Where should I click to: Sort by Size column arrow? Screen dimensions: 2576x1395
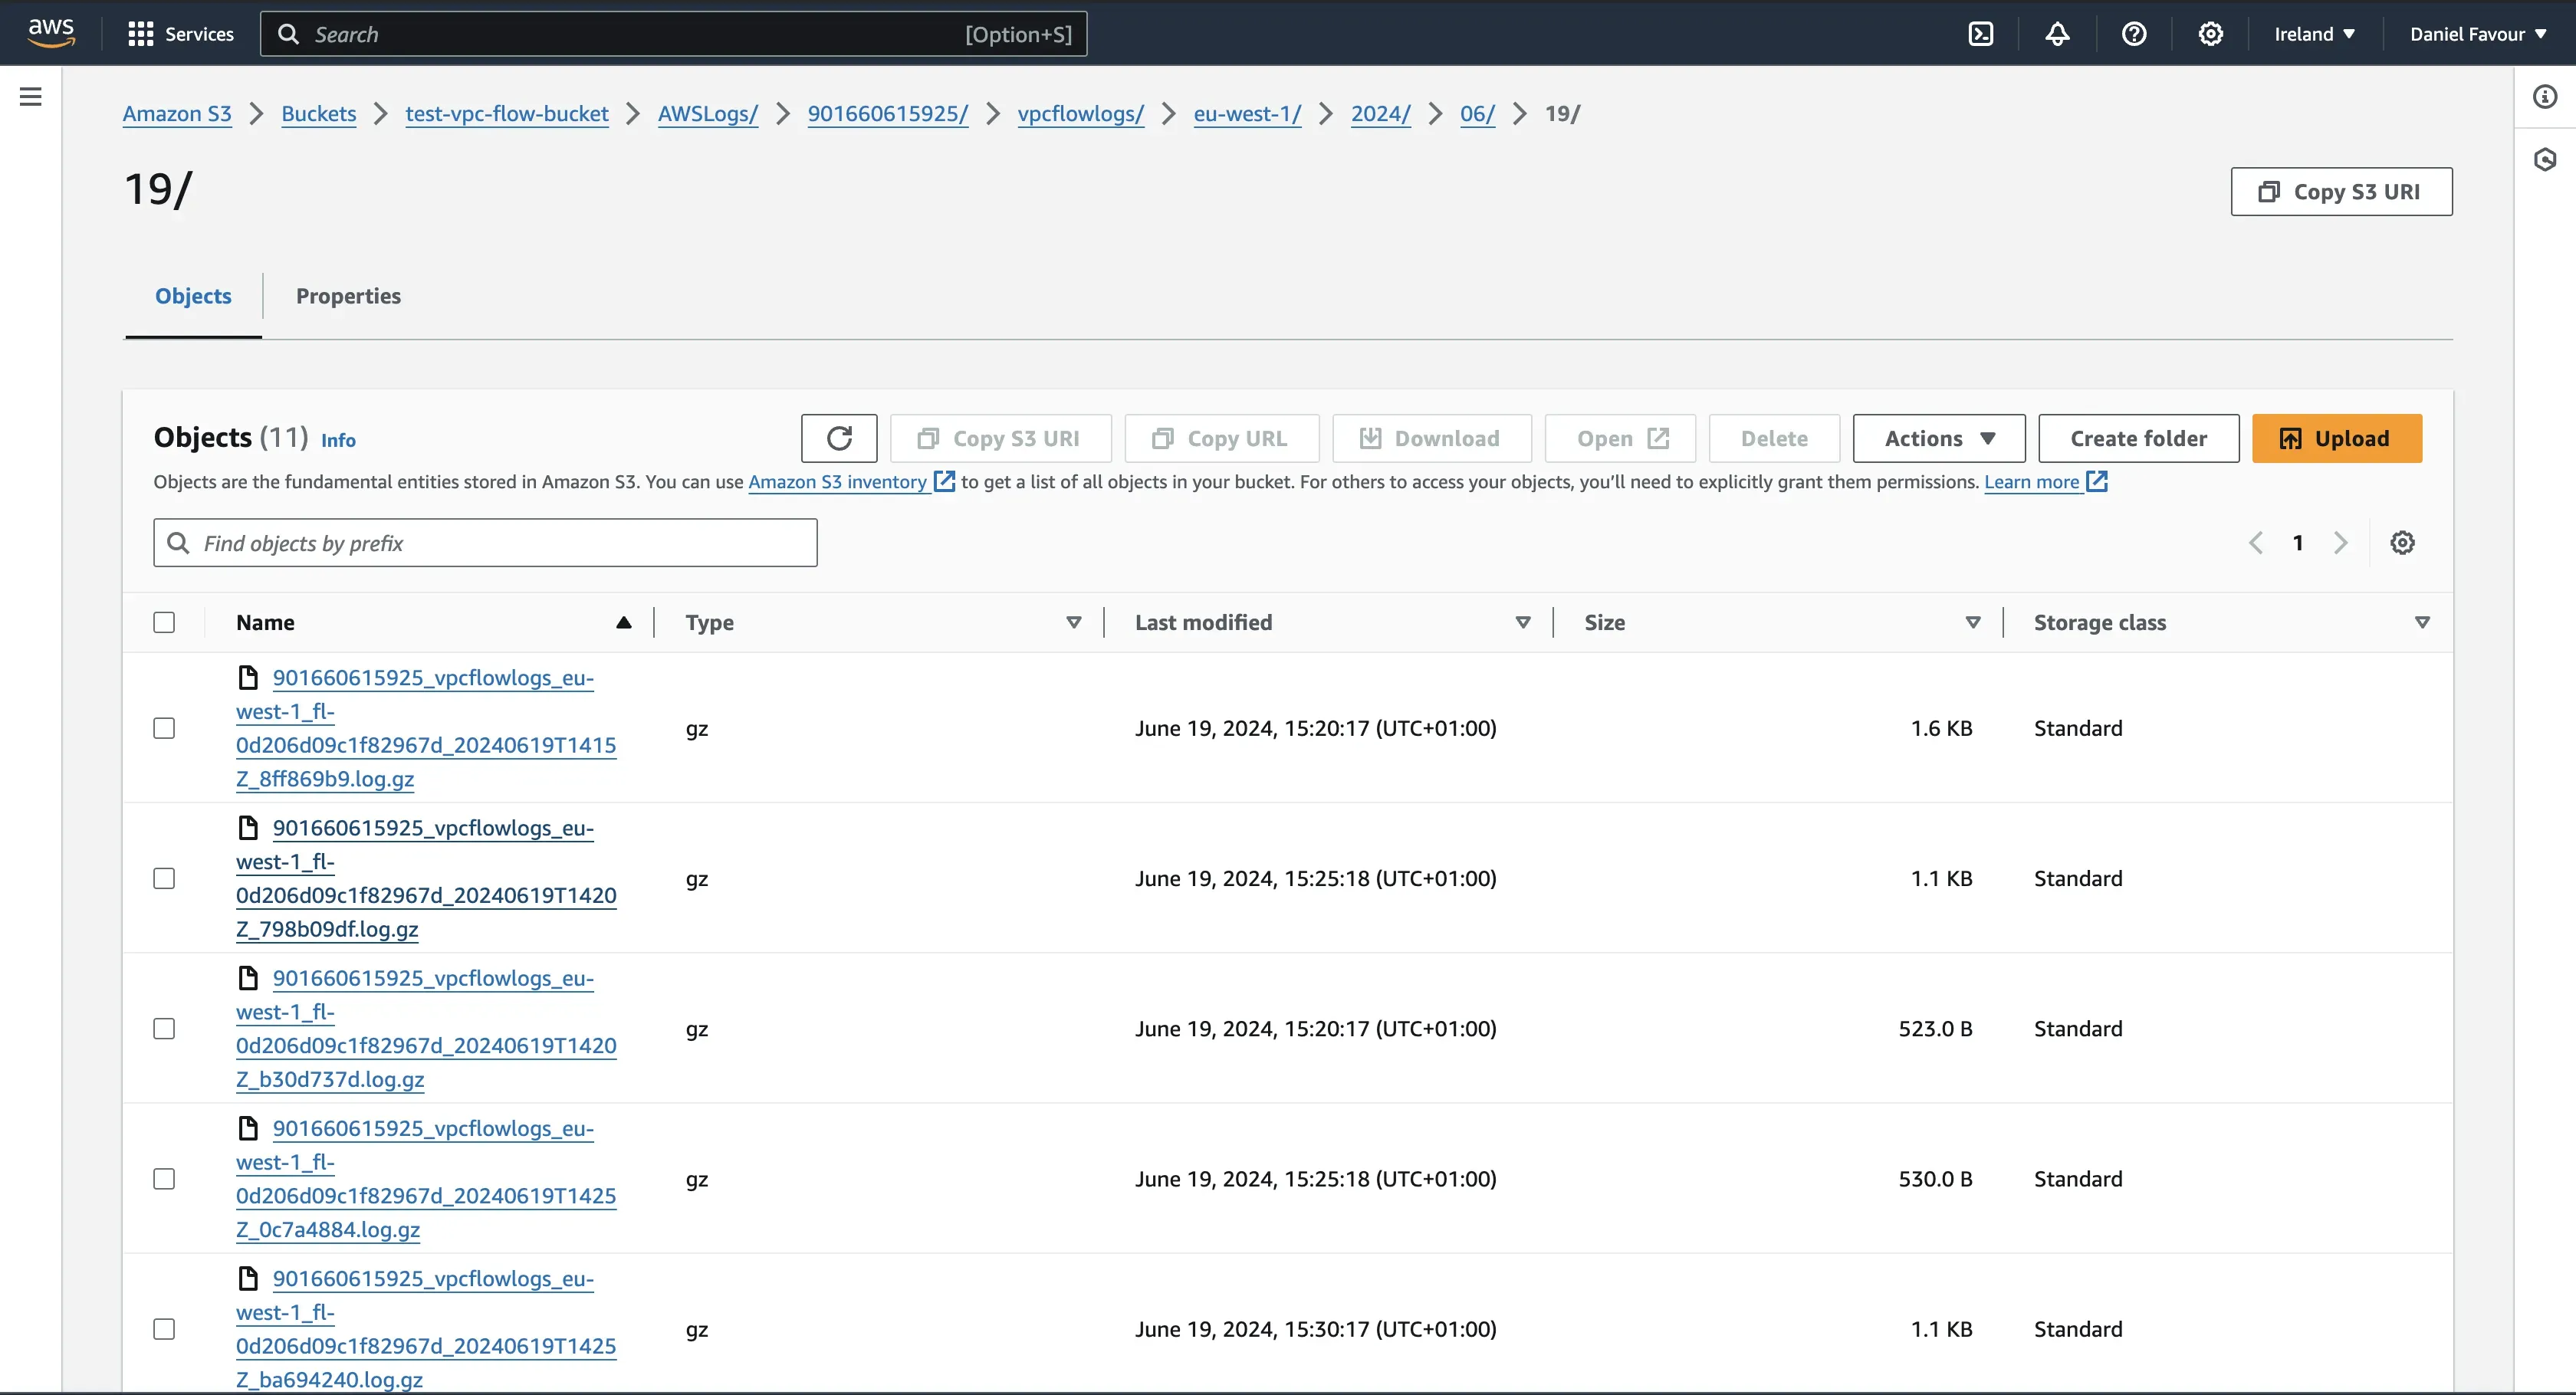click(1973, 622)
